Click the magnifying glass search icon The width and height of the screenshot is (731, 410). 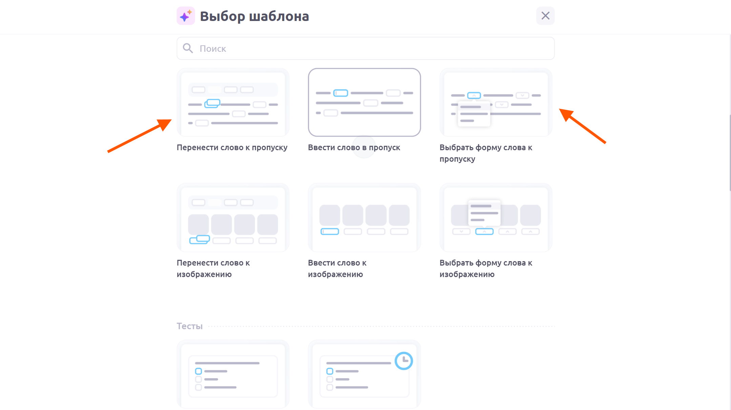188,48
